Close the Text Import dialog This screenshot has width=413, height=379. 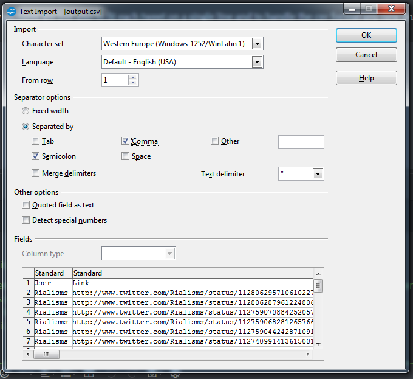[x=391, y=9]
